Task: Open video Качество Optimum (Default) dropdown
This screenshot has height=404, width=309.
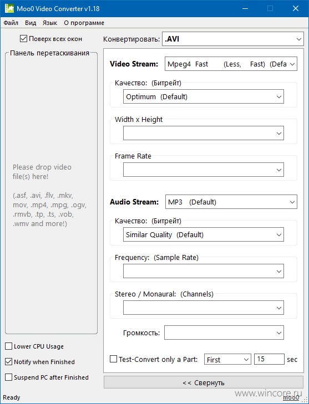Action: [204, 96]
